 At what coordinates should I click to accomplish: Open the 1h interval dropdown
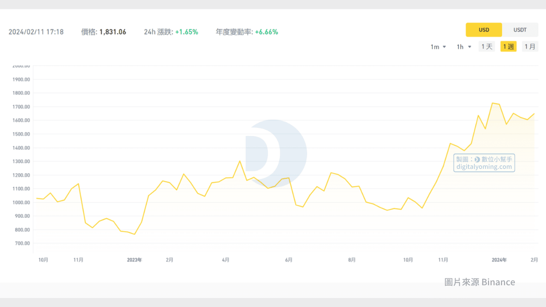(464, 47)
